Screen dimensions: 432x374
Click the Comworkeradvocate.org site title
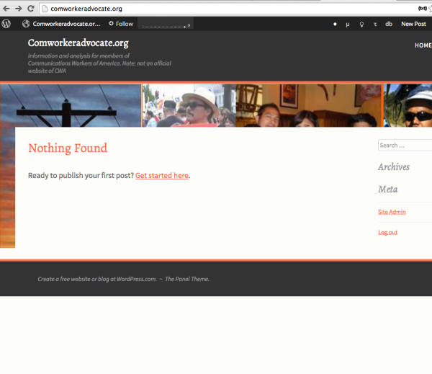[x=78, y=43]
